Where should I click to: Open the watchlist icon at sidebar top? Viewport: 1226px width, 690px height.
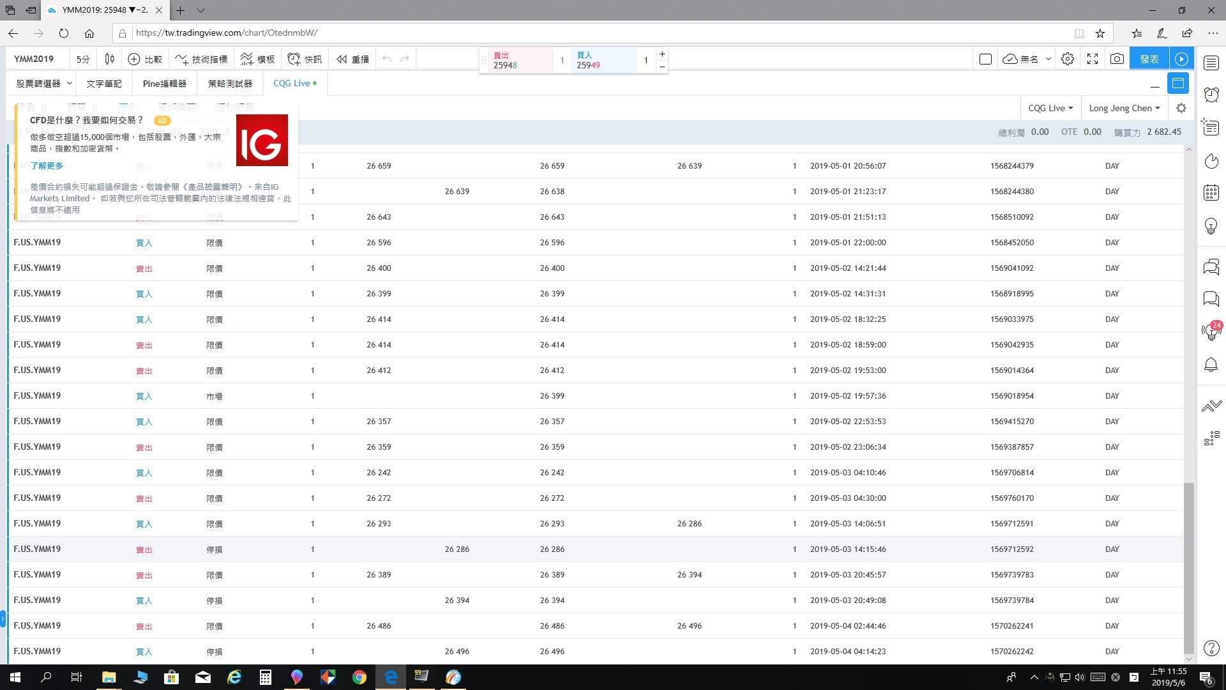(x=1211, y=63)
